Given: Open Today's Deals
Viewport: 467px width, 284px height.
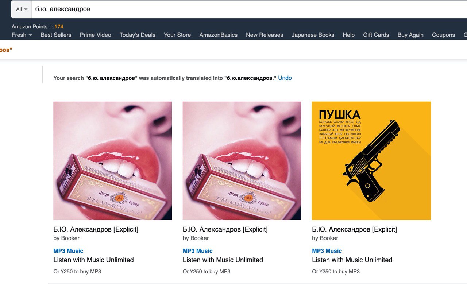Looking at the screenshot, I should [x=138, y=35].
